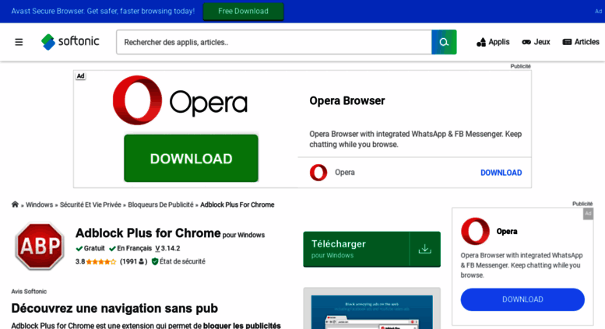Click the Gratuit label
This screenshot has width=605, height=329.
pyautogui.click(x=90, y=248)
